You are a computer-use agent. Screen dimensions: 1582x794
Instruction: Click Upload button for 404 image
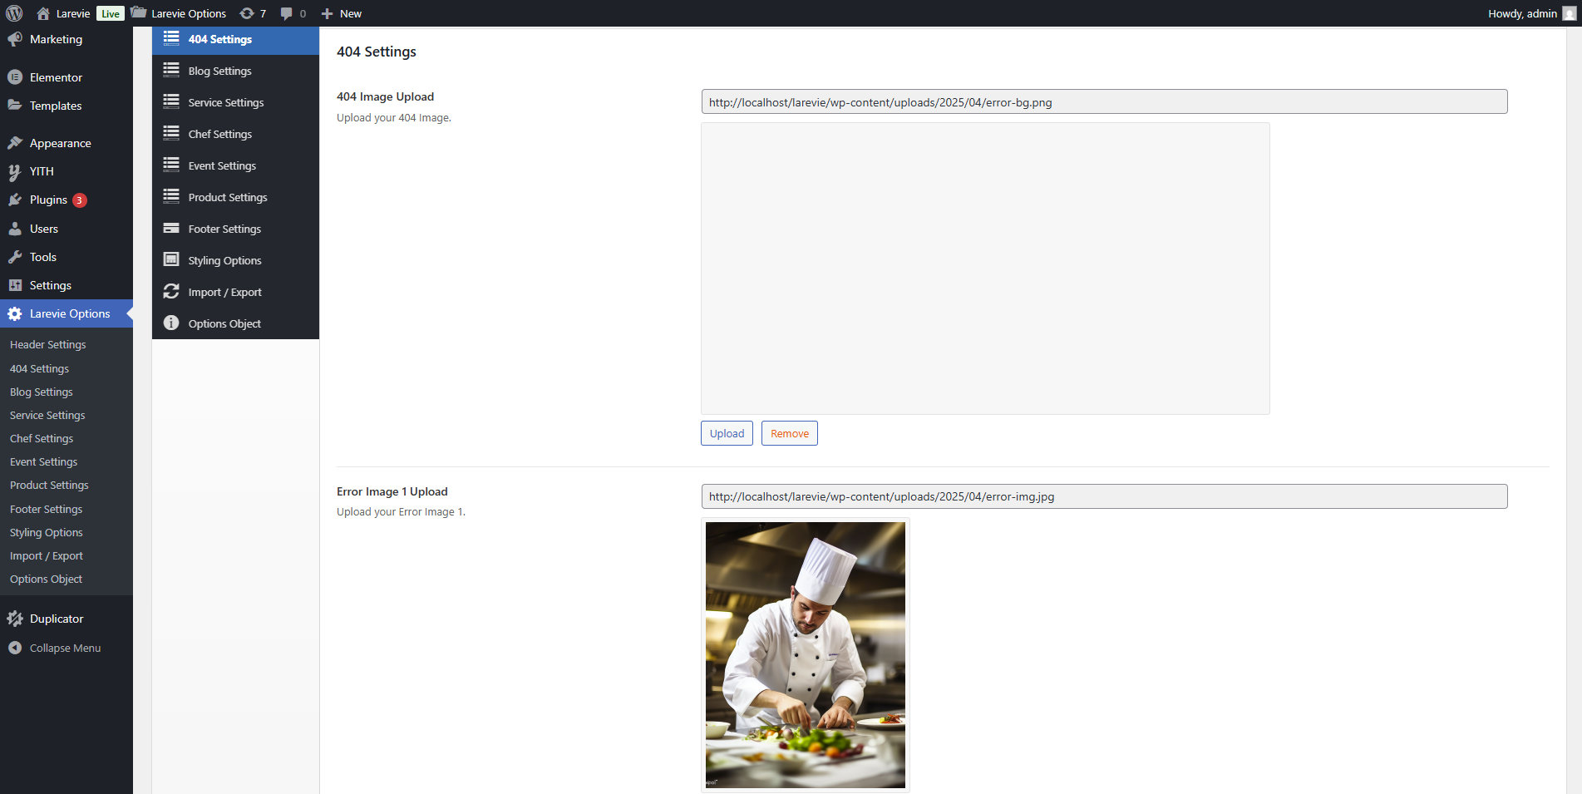pyautogui.click(x=727, y=433)
